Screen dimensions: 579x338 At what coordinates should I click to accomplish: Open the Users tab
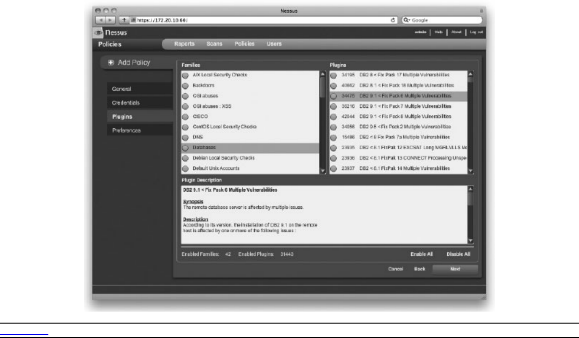click(274, 44)
